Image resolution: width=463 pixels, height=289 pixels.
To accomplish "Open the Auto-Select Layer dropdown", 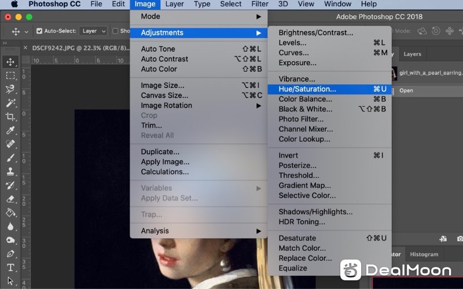I will (x=93, y=31).
